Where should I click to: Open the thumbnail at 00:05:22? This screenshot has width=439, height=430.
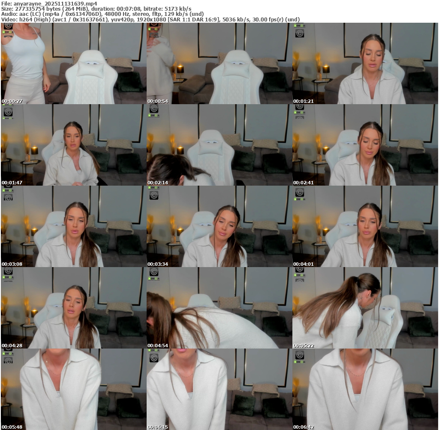[365, 308]
